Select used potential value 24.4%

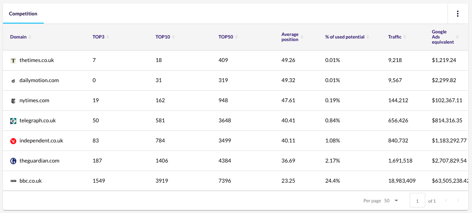pos(332,181)
